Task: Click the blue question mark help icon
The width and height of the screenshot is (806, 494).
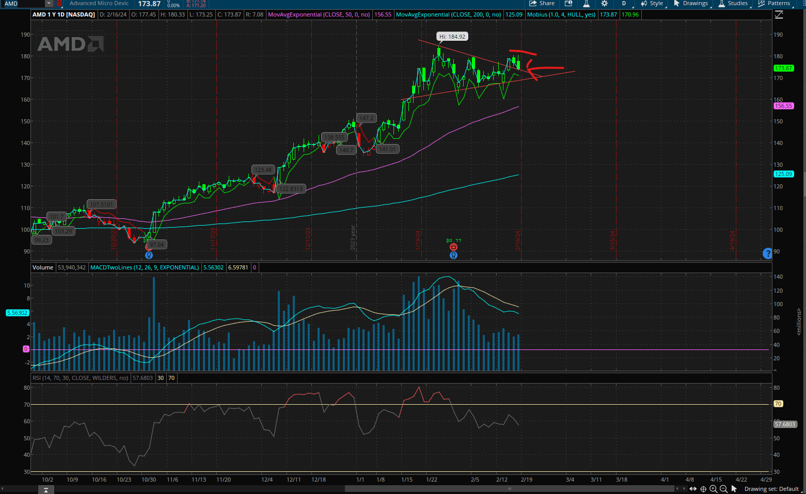Action: [x=767, y=253]
